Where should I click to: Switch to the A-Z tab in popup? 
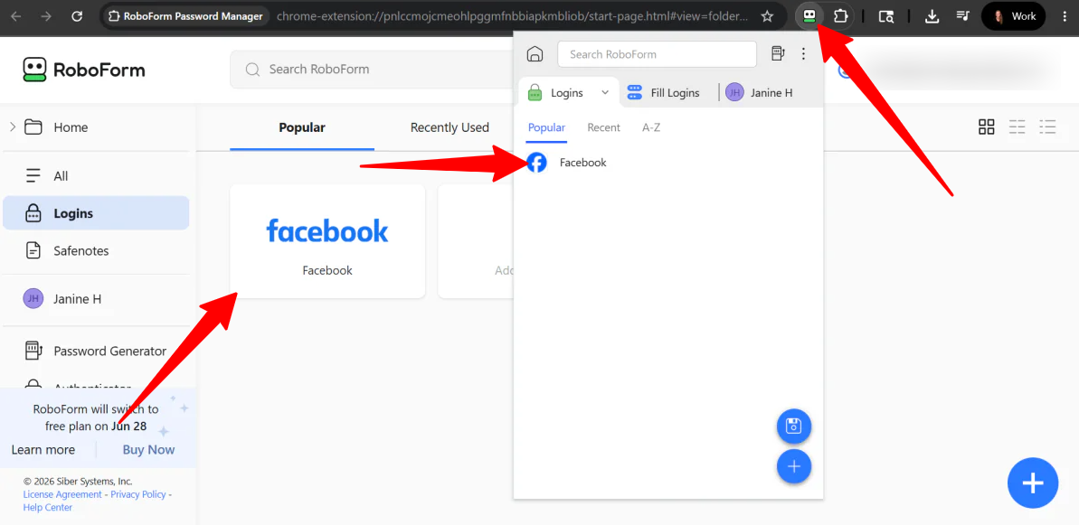tap(651, 127)
